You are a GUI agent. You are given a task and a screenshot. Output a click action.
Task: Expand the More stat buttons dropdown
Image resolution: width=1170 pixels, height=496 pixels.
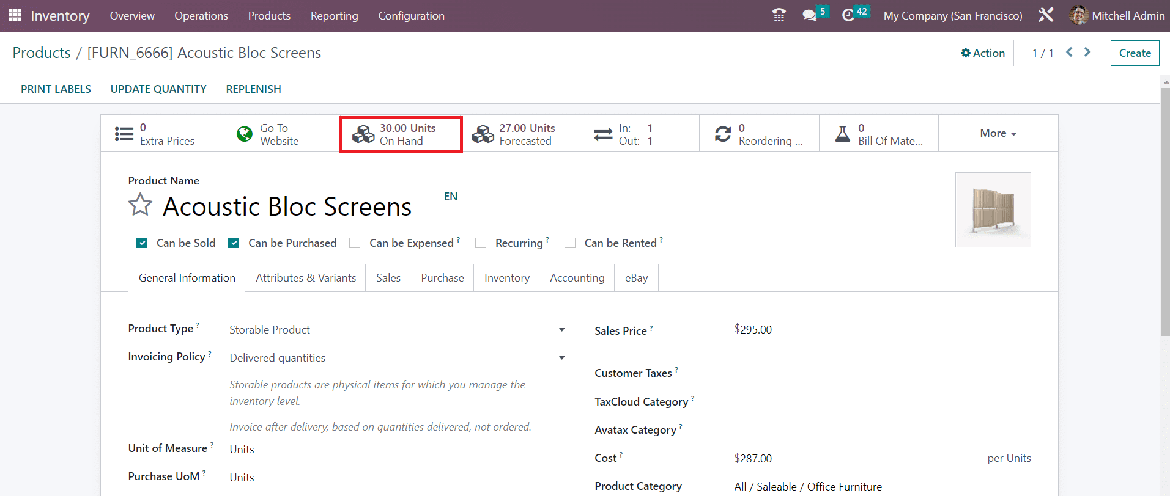point(998,133)
